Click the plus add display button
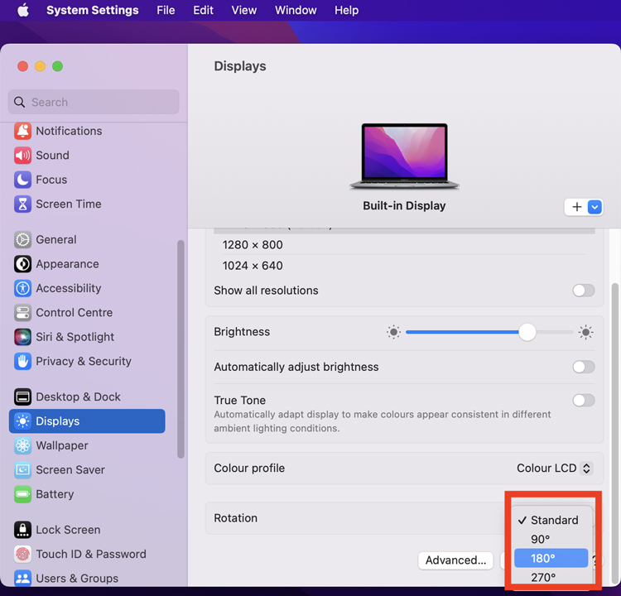The height and width of the screenshot is (596, 621). 576,207
